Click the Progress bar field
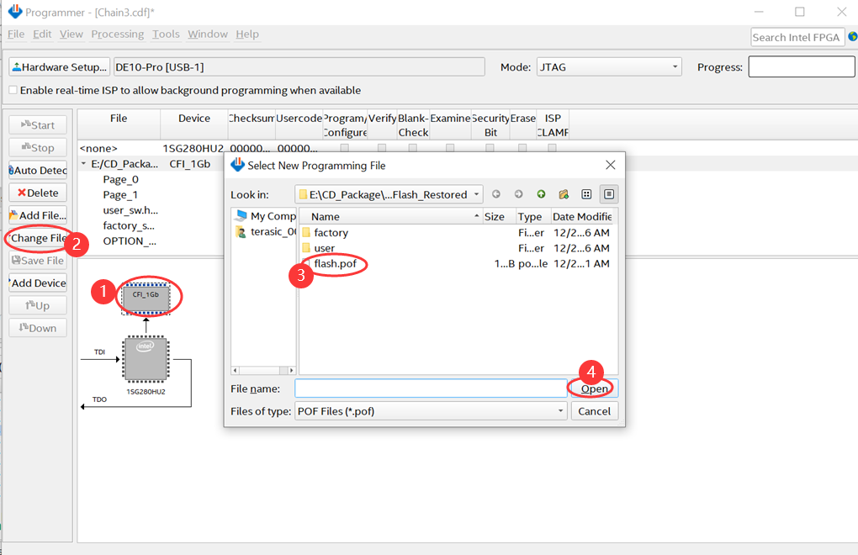 pyautogui.click(x=802, y=66)
